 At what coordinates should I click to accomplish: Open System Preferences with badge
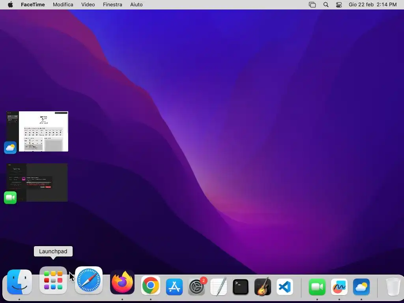(x=197, y=286)
